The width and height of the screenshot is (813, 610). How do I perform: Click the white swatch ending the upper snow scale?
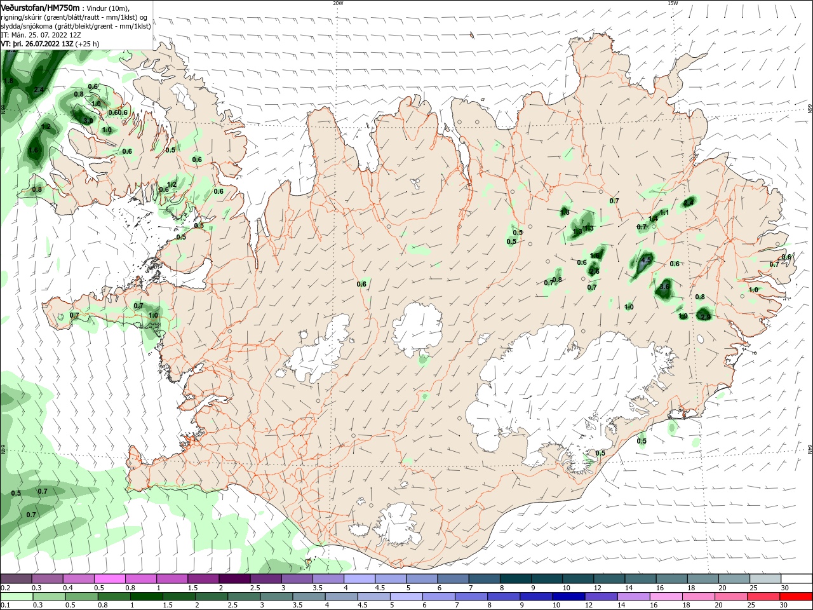click(x=796, y=579)
